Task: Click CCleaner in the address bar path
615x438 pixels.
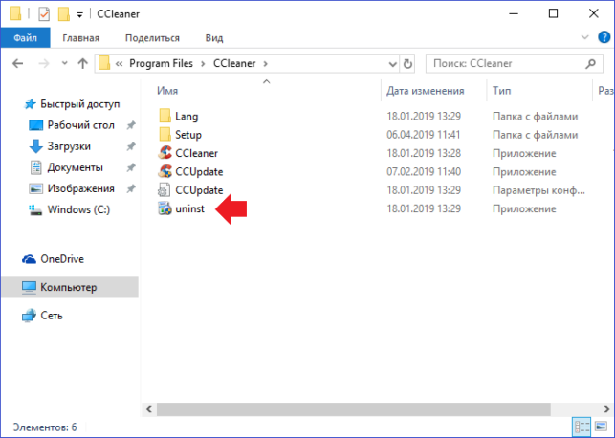Action: pyautogui.click(x=234, y=63)
